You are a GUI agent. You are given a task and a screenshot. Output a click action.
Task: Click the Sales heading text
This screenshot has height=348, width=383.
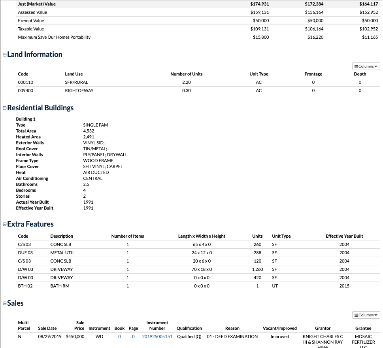[x=15, y=303]
